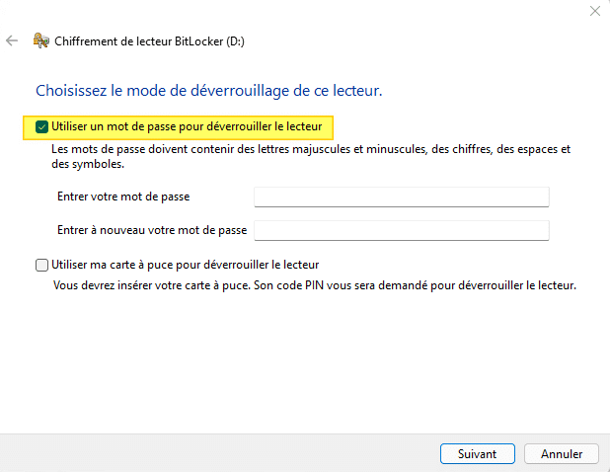Click the back arrow icon
610x472 pixels.
coord(12,40)
